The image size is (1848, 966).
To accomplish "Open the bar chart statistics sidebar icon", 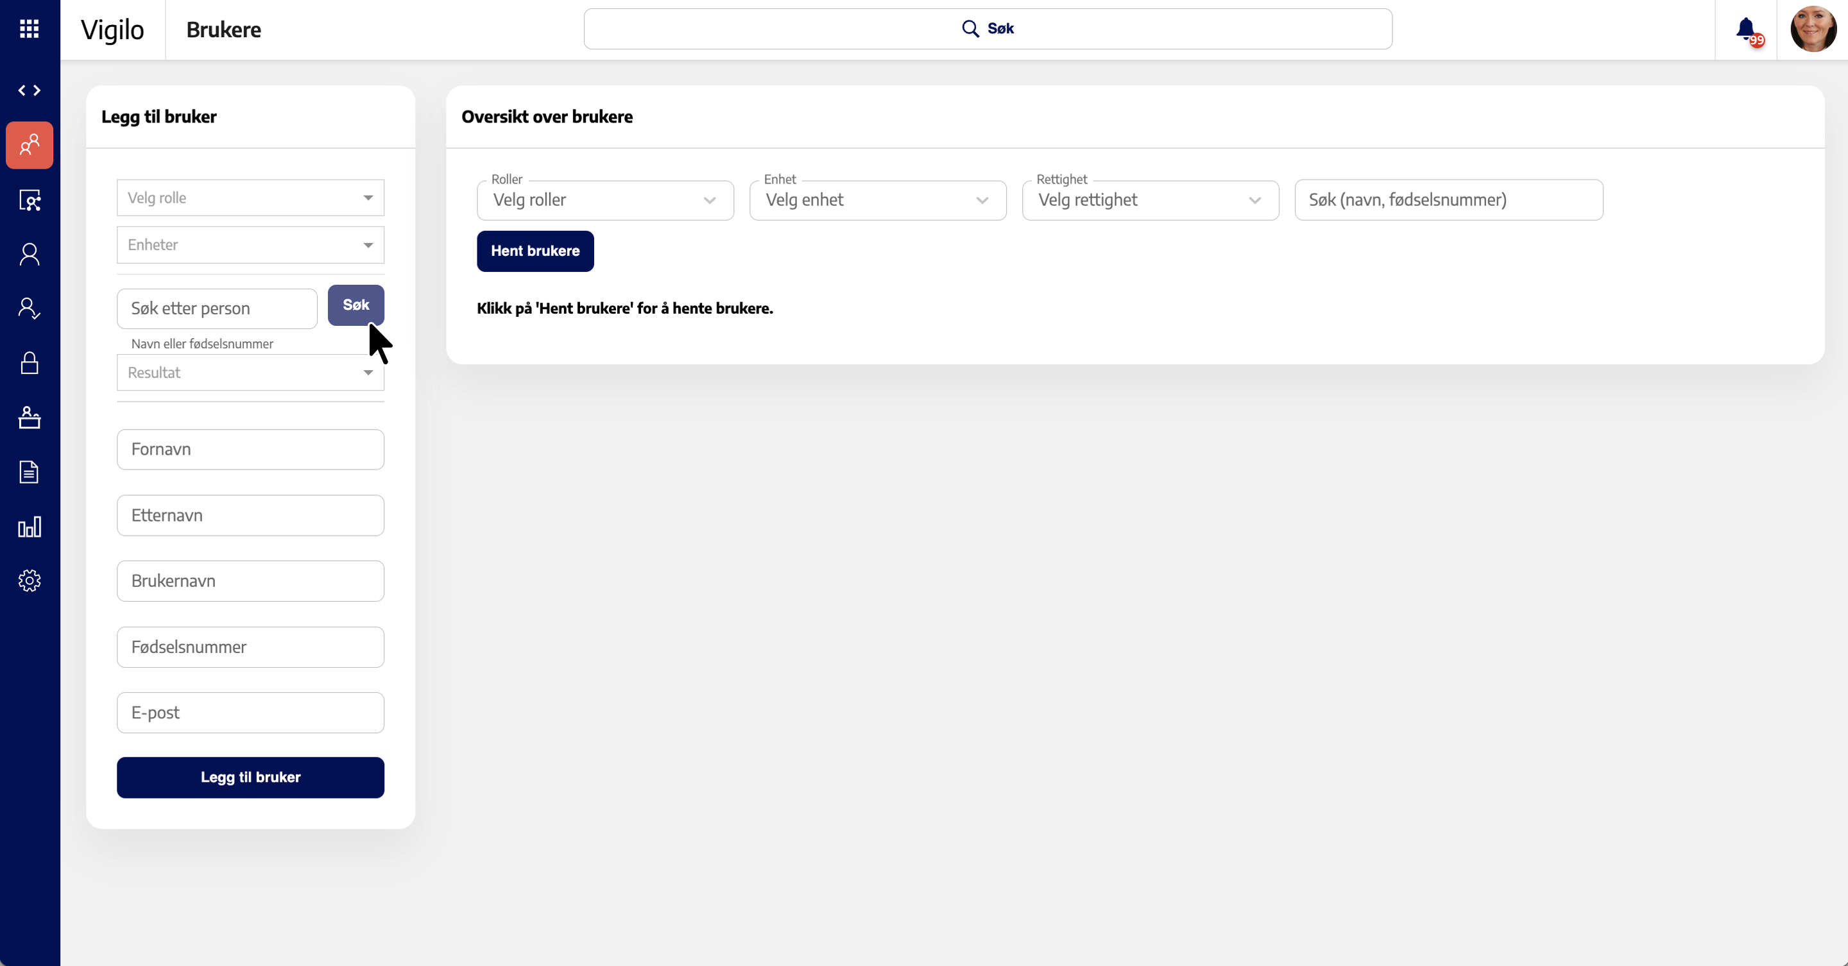I will (x=30, y=527).
